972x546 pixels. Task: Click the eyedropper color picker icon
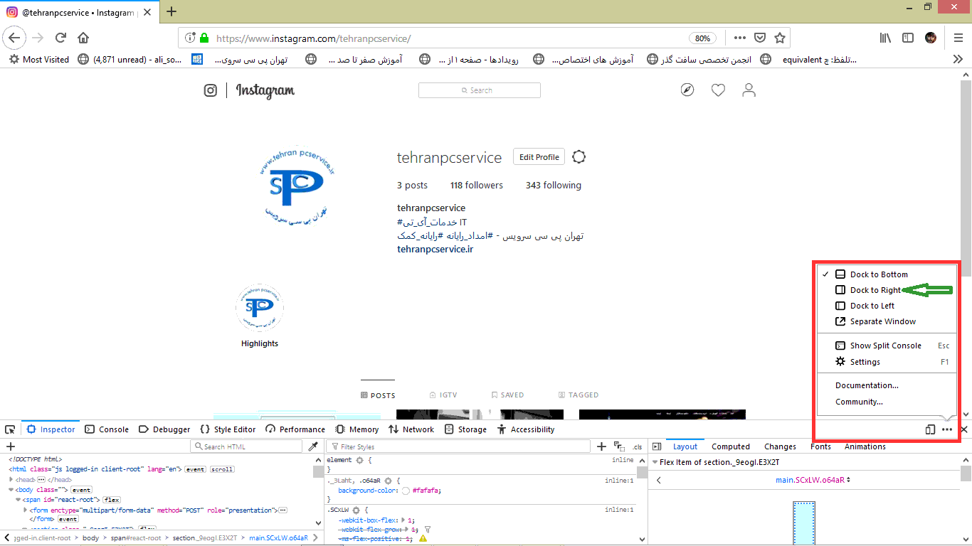[313, 446]
